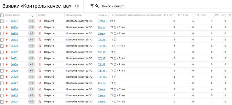This screenshot has height=105, width=232.
Task: Expand the chevron in Номер заявки header
Action: click(x=33, y=16)
